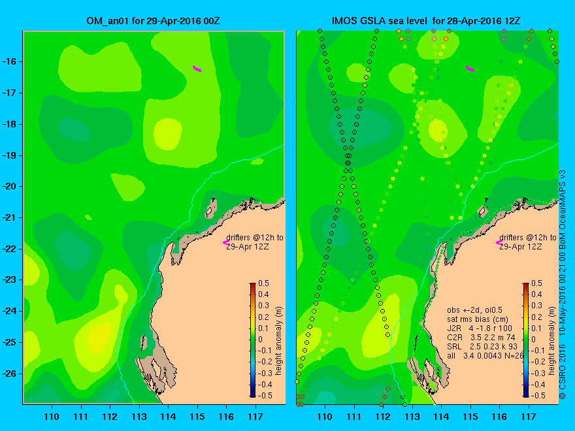Select the title "IMOS GSLA sea level for 28-Apr-2016 12Z"
The width and height of the screenshot is (575, 431).
(426, 20)
